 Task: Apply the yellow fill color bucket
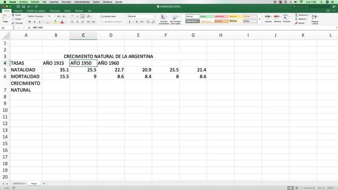pyautogui.click(x=55, y=22)
